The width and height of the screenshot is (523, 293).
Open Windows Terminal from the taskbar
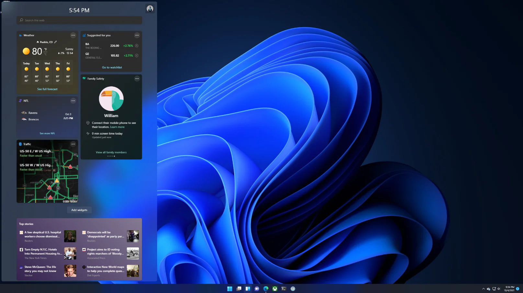point(284,288)
